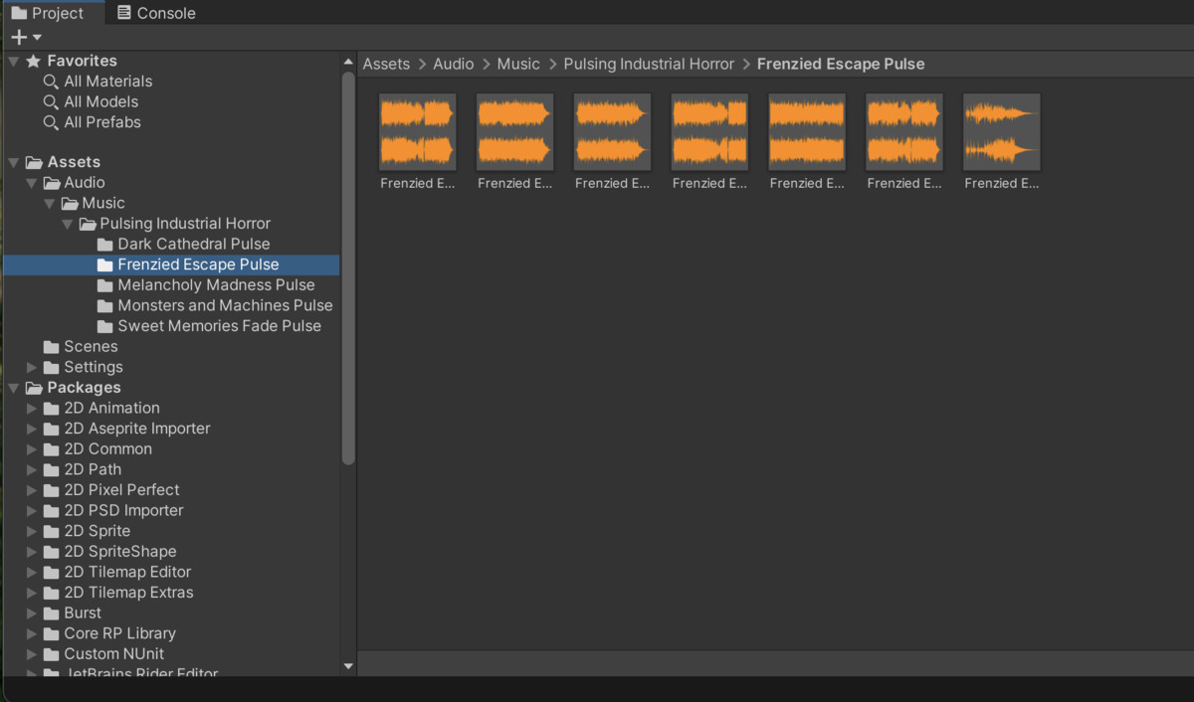This screenshot has height=702, width=1194.
Task: Click the Burst package folder icon
Action: [x=52, y=614]
